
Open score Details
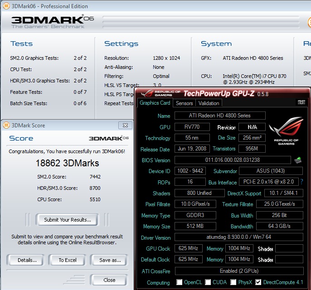pyautogui.click(x=27, y=260)
